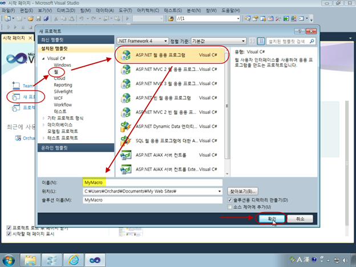The height and width of the screenshot is (267, 356).
Task: Click the 솔루션 이름(M) input field
Action: 152,200
